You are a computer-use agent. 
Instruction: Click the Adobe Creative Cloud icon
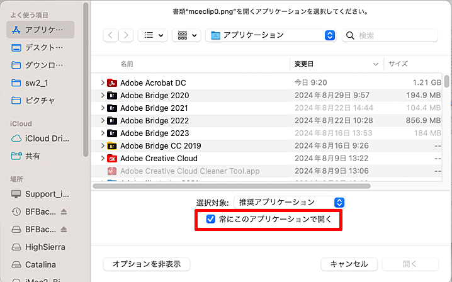pos(112,158)
